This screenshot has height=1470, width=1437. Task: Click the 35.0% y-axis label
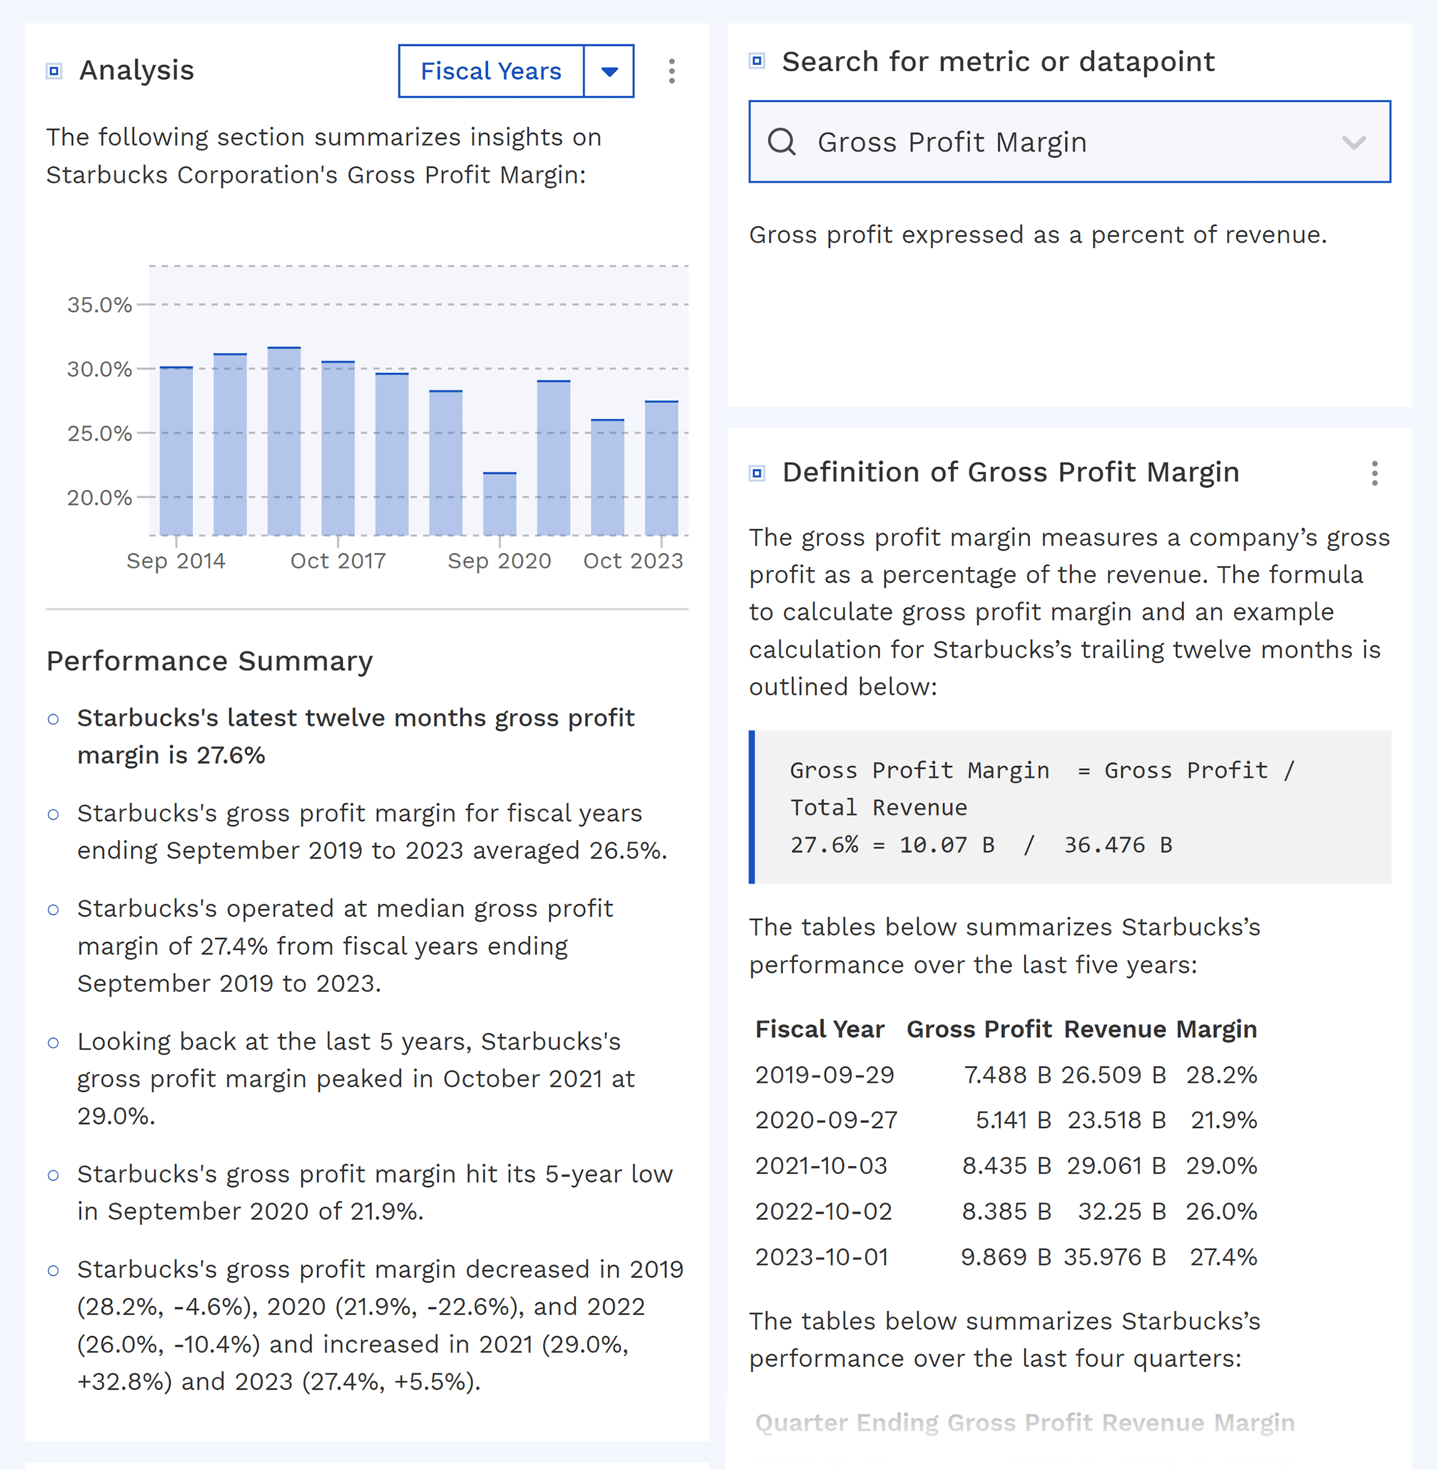pyautogui.click(x=99, y=305)
